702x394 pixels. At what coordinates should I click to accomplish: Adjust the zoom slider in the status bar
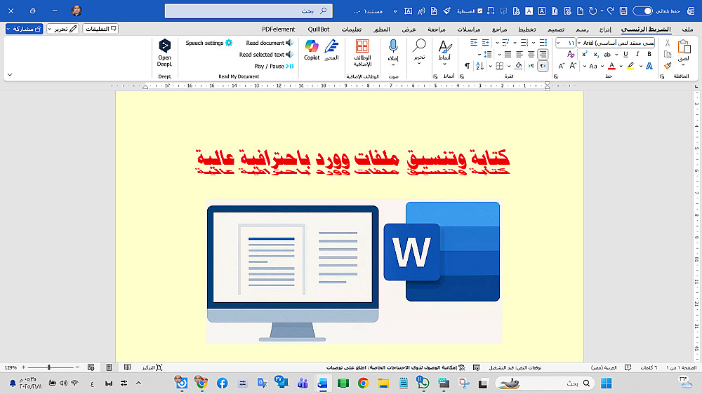tap(50, 367)
